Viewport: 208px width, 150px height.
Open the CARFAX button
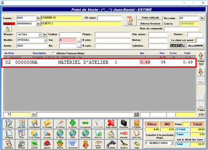click(177, 46)
